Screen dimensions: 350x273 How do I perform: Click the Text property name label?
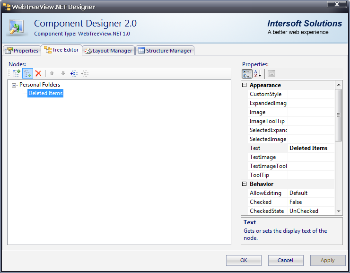click(x=255, y=148)
